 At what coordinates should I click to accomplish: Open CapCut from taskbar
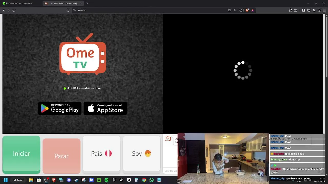(x=129, y=180)
